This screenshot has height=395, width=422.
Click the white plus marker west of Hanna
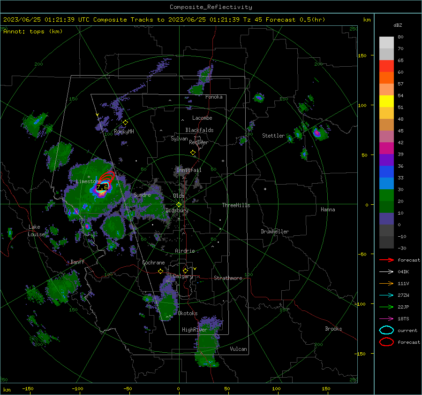(x=265, y=189)
